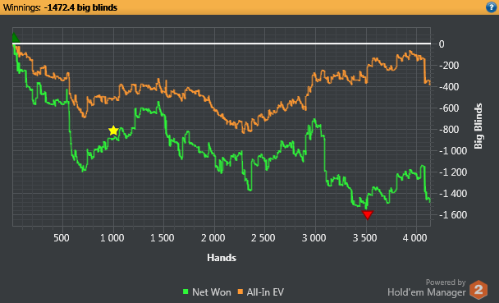
Task: Toggle the All-In EV legend entry
Action: [x=261, y=292]
